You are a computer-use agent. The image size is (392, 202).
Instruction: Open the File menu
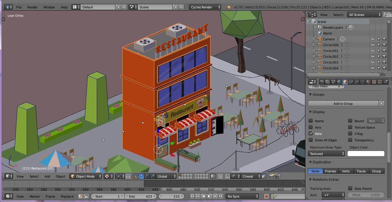(x=19, y=7)
